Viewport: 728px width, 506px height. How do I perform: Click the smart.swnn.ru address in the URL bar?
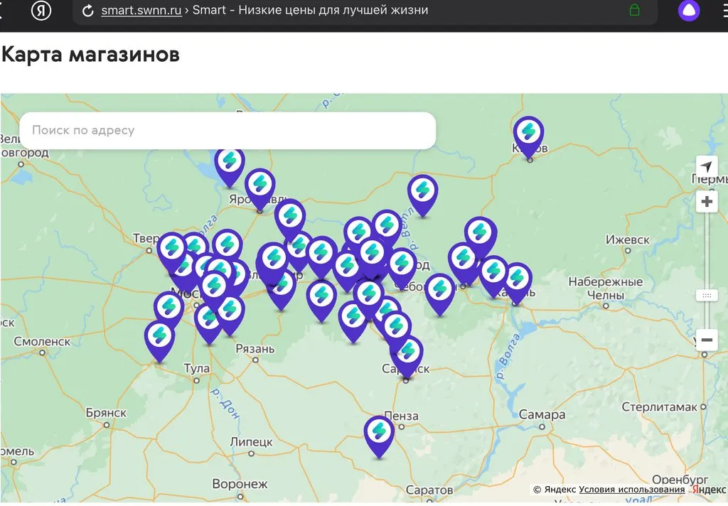pyautogui.click(x=142, y=11)
